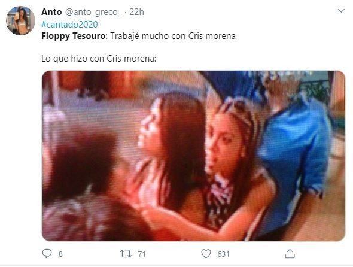Click the likes count 631
Viewport: 353px width, 267px height.
coord(223,254)
